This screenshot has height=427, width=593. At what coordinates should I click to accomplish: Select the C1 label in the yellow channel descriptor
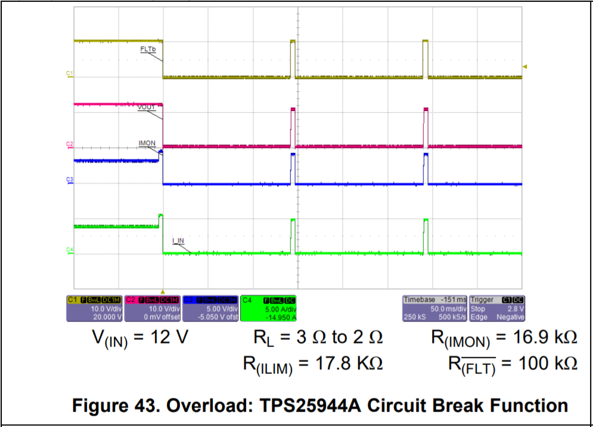click(x=73, y=300)
